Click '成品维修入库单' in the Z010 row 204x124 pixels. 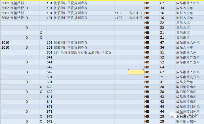click(x=188, y=43)
